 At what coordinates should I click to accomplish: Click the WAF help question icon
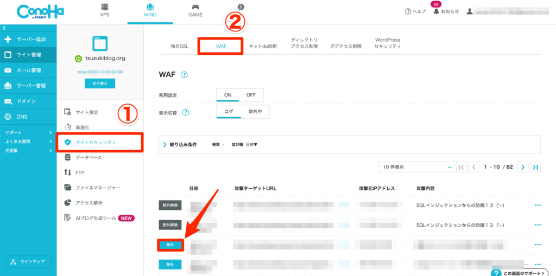point(184,75)
